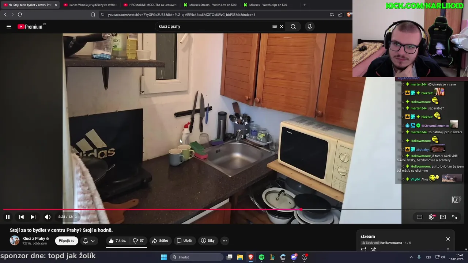The image size is (468, 263).
Task: Share the page via address bar share icon
Action: point(340,15)
